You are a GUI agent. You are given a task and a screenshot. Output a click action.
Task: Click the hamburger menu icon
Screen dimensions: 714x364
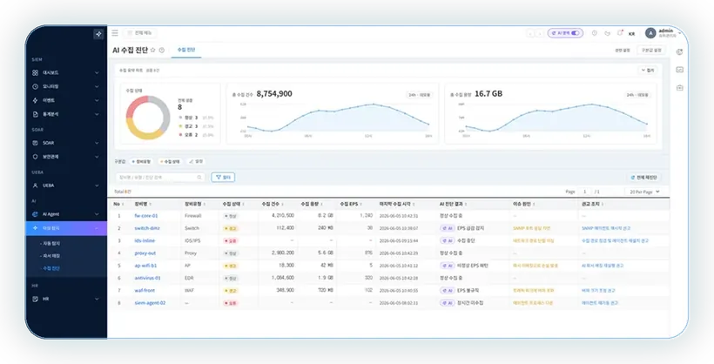(115, 33)
